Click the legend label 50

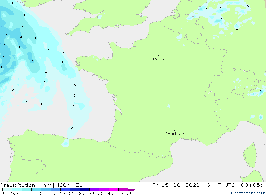tap(130, 193)
